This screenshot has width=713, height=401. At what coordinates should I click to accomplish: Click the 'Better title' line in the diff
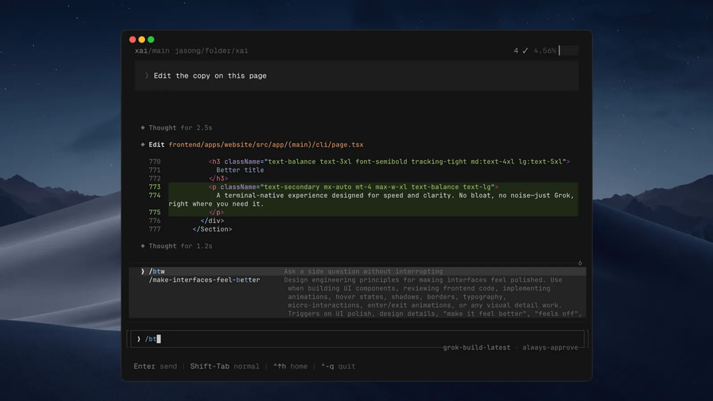240,170
